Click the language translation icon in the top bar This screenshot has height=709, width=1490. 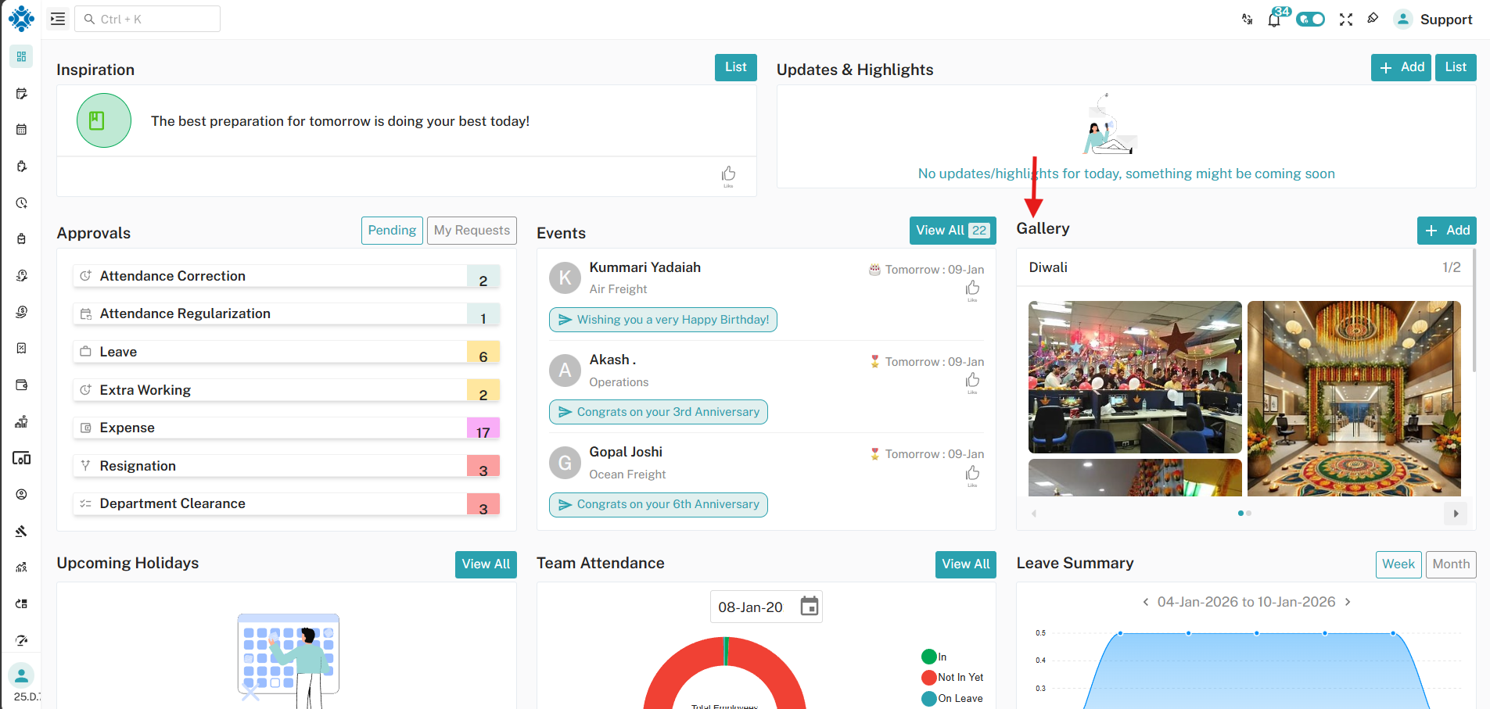tap(1247, 19)
